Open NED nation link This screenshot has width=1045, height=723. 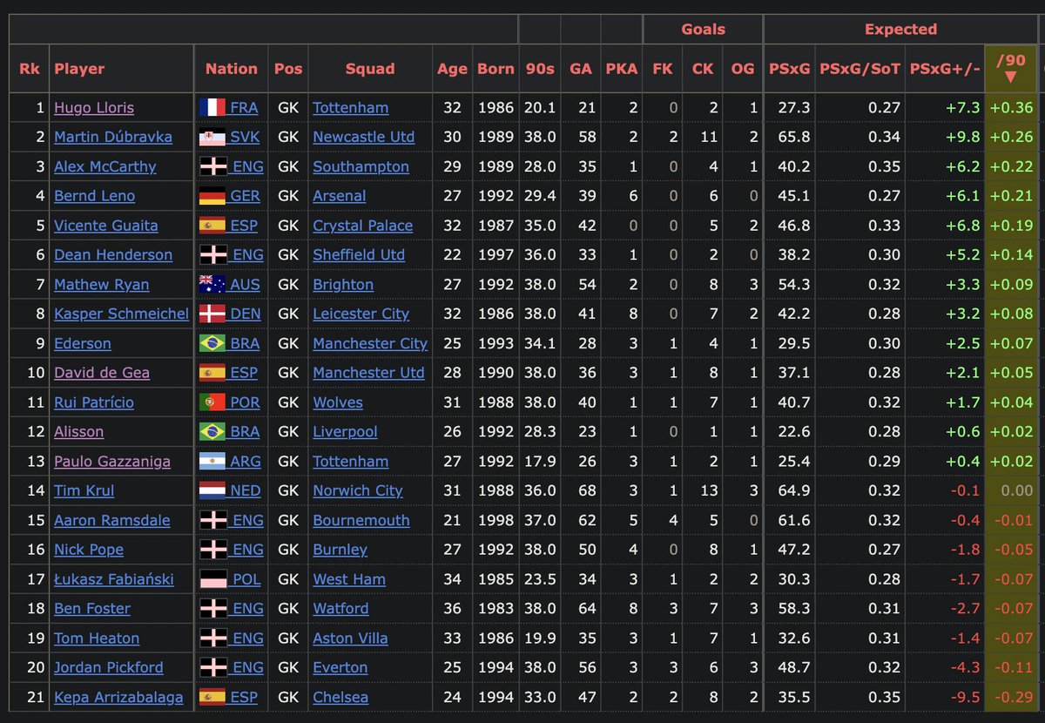pos(245,490)
